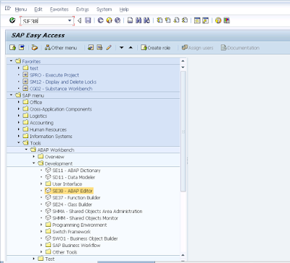Expand the User Interface folder

(41, 184)
